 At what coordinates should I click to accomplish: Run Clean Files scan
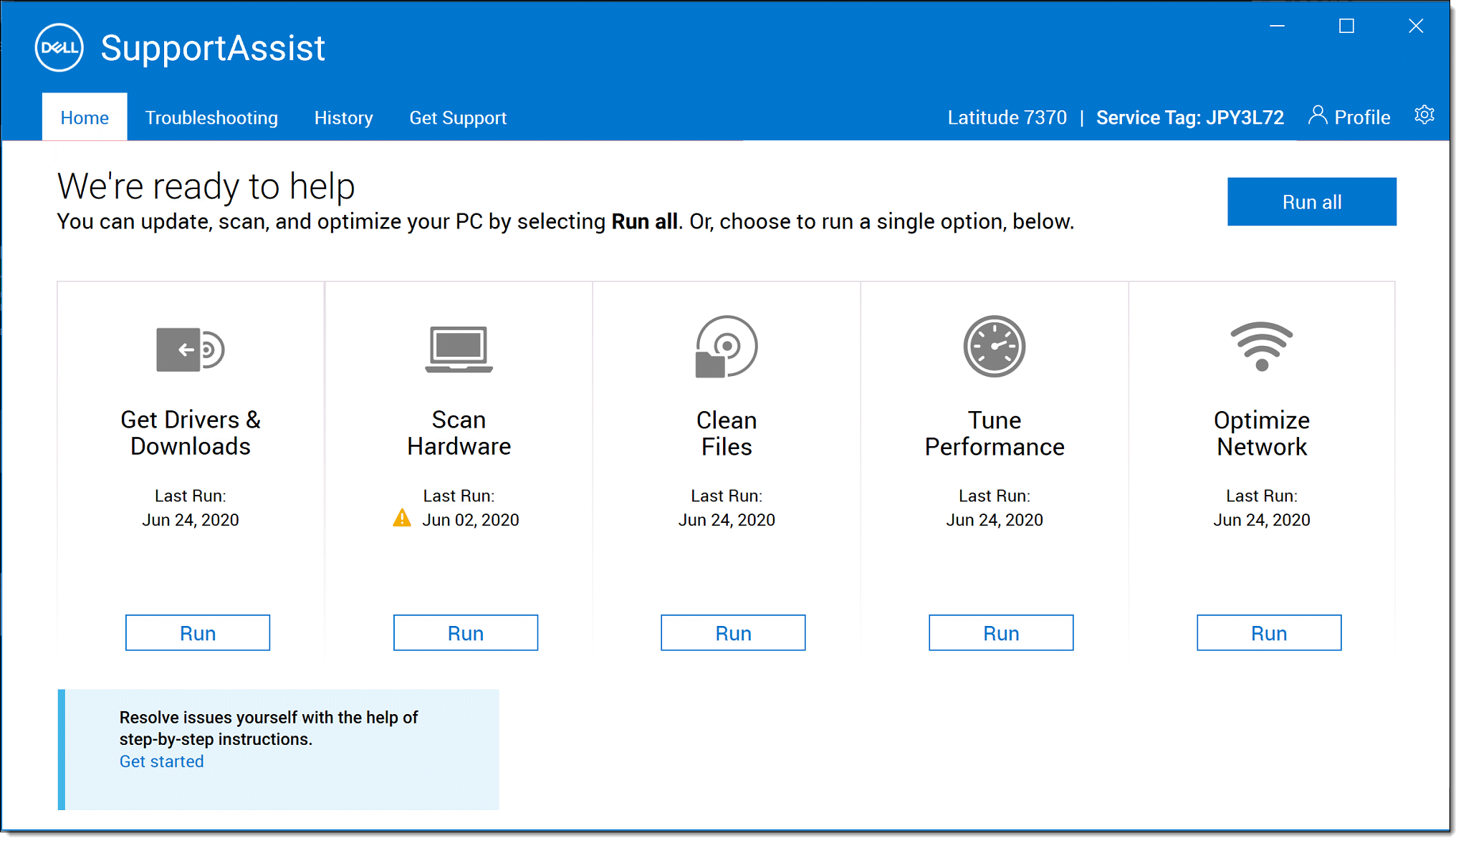point(731,631)
